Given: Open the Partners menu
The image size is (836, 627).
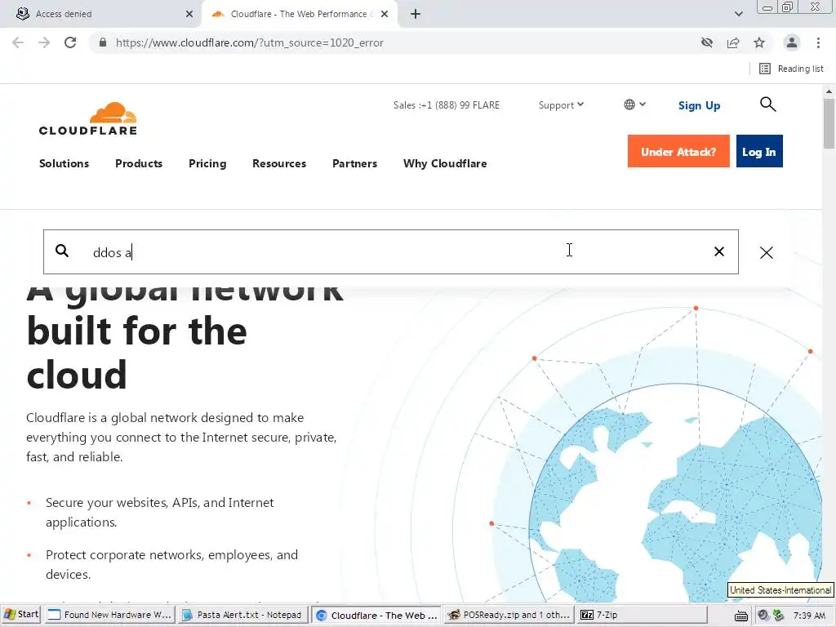Looking at the screenshot, I should pyautogui.click(x=354, y=163).
